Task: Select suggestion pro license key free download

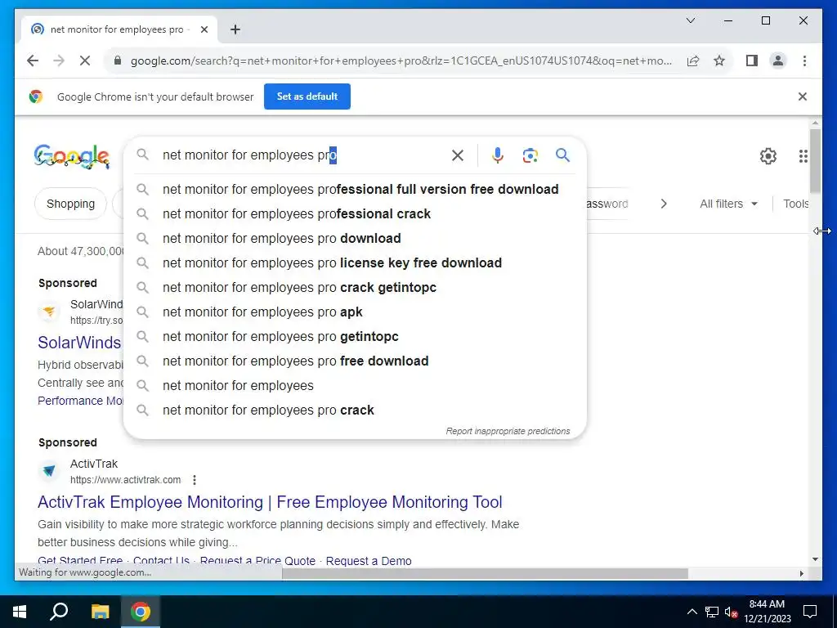Action: click(x=355, y=263)
